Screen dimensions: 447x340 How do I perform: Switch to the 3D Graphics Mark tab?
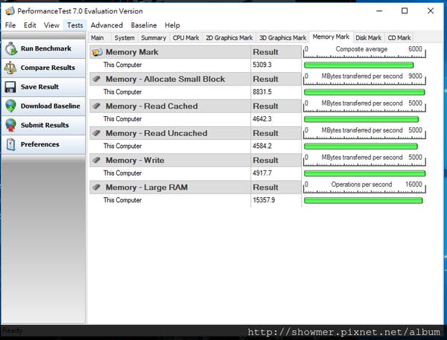tap(282, 38)
